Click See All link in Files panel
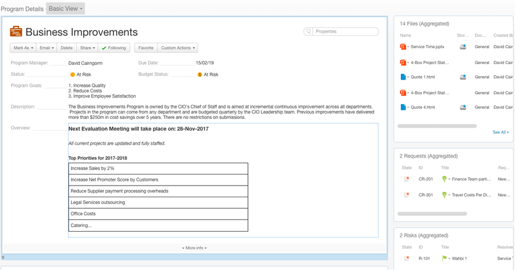Viewport: 515px width, 270px height. point(500,132)
